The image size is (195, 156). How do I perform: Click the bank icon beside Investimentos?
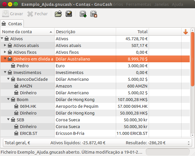coord(10,72)
